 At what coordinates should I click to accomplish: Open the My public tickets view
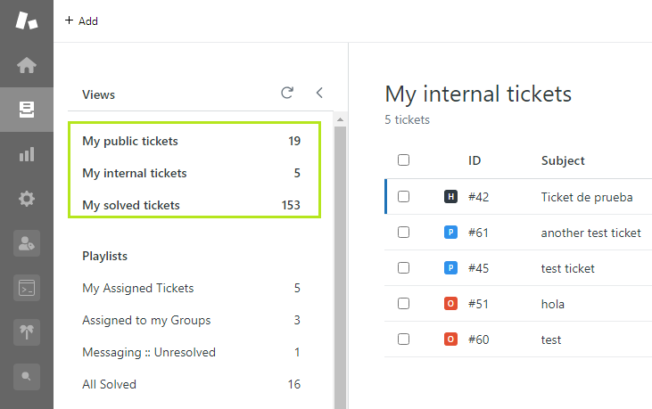(x=130, y=141)
